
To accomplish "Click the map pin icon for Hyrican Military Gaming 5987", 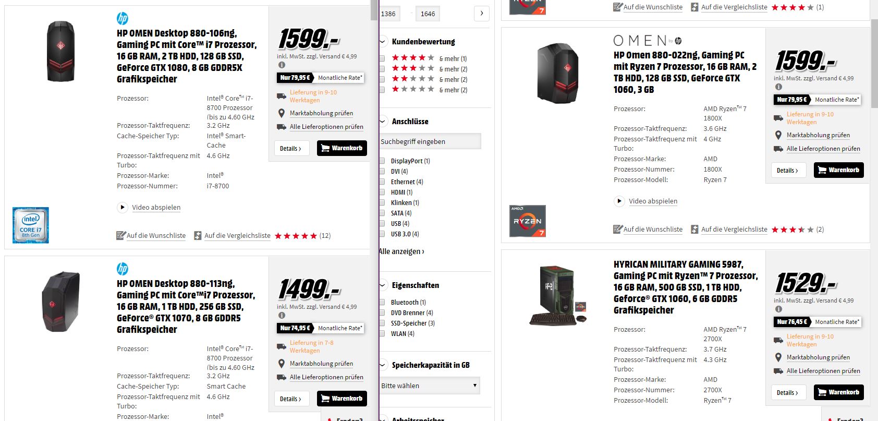I will [778, 357].
